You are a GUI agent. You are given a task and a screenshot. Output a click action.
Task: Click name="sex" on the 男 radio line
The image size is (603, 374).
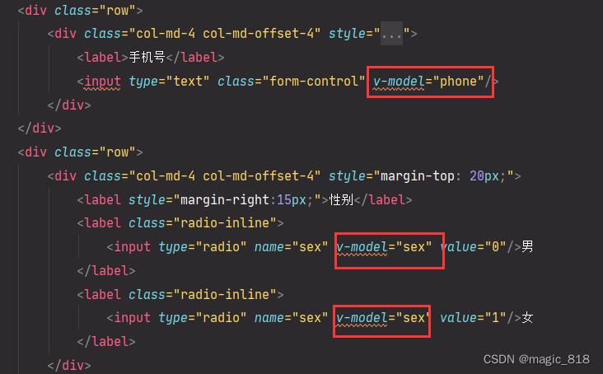pos(291,247)
